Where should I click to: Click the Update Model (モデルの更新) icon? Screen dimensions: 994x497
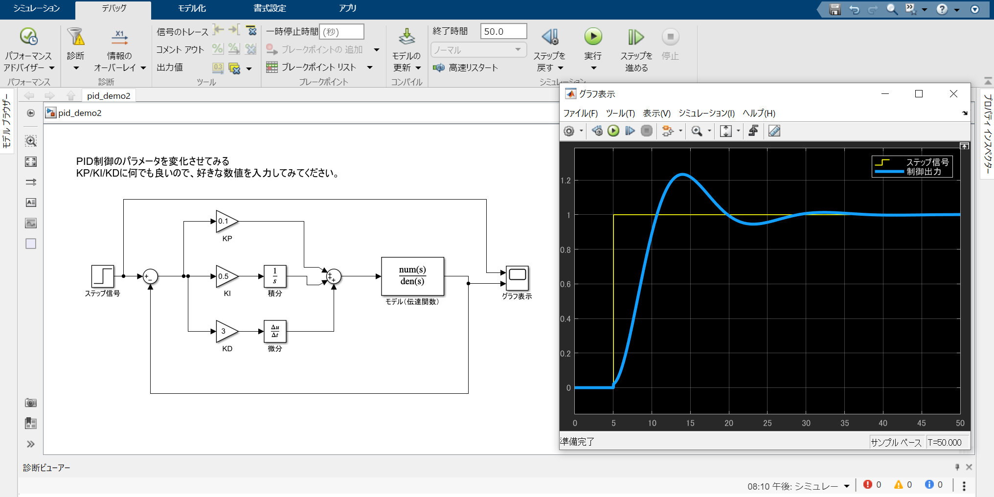click(x=406, y=37)
